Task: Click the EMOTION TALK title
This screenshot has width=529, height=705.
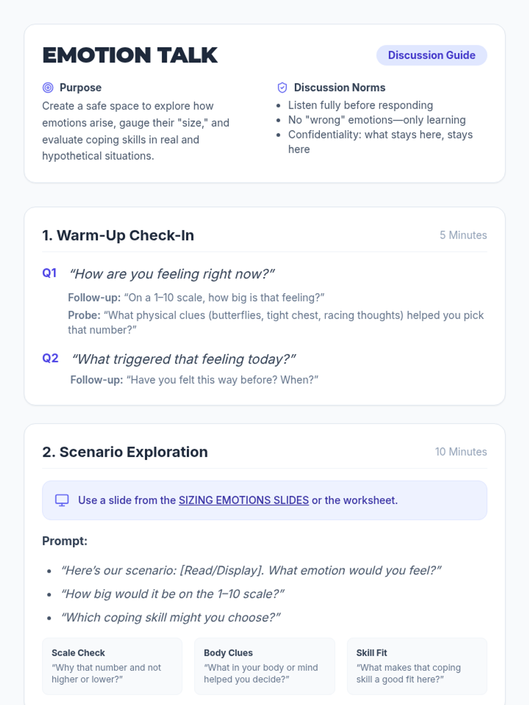Action: point(130,56)
